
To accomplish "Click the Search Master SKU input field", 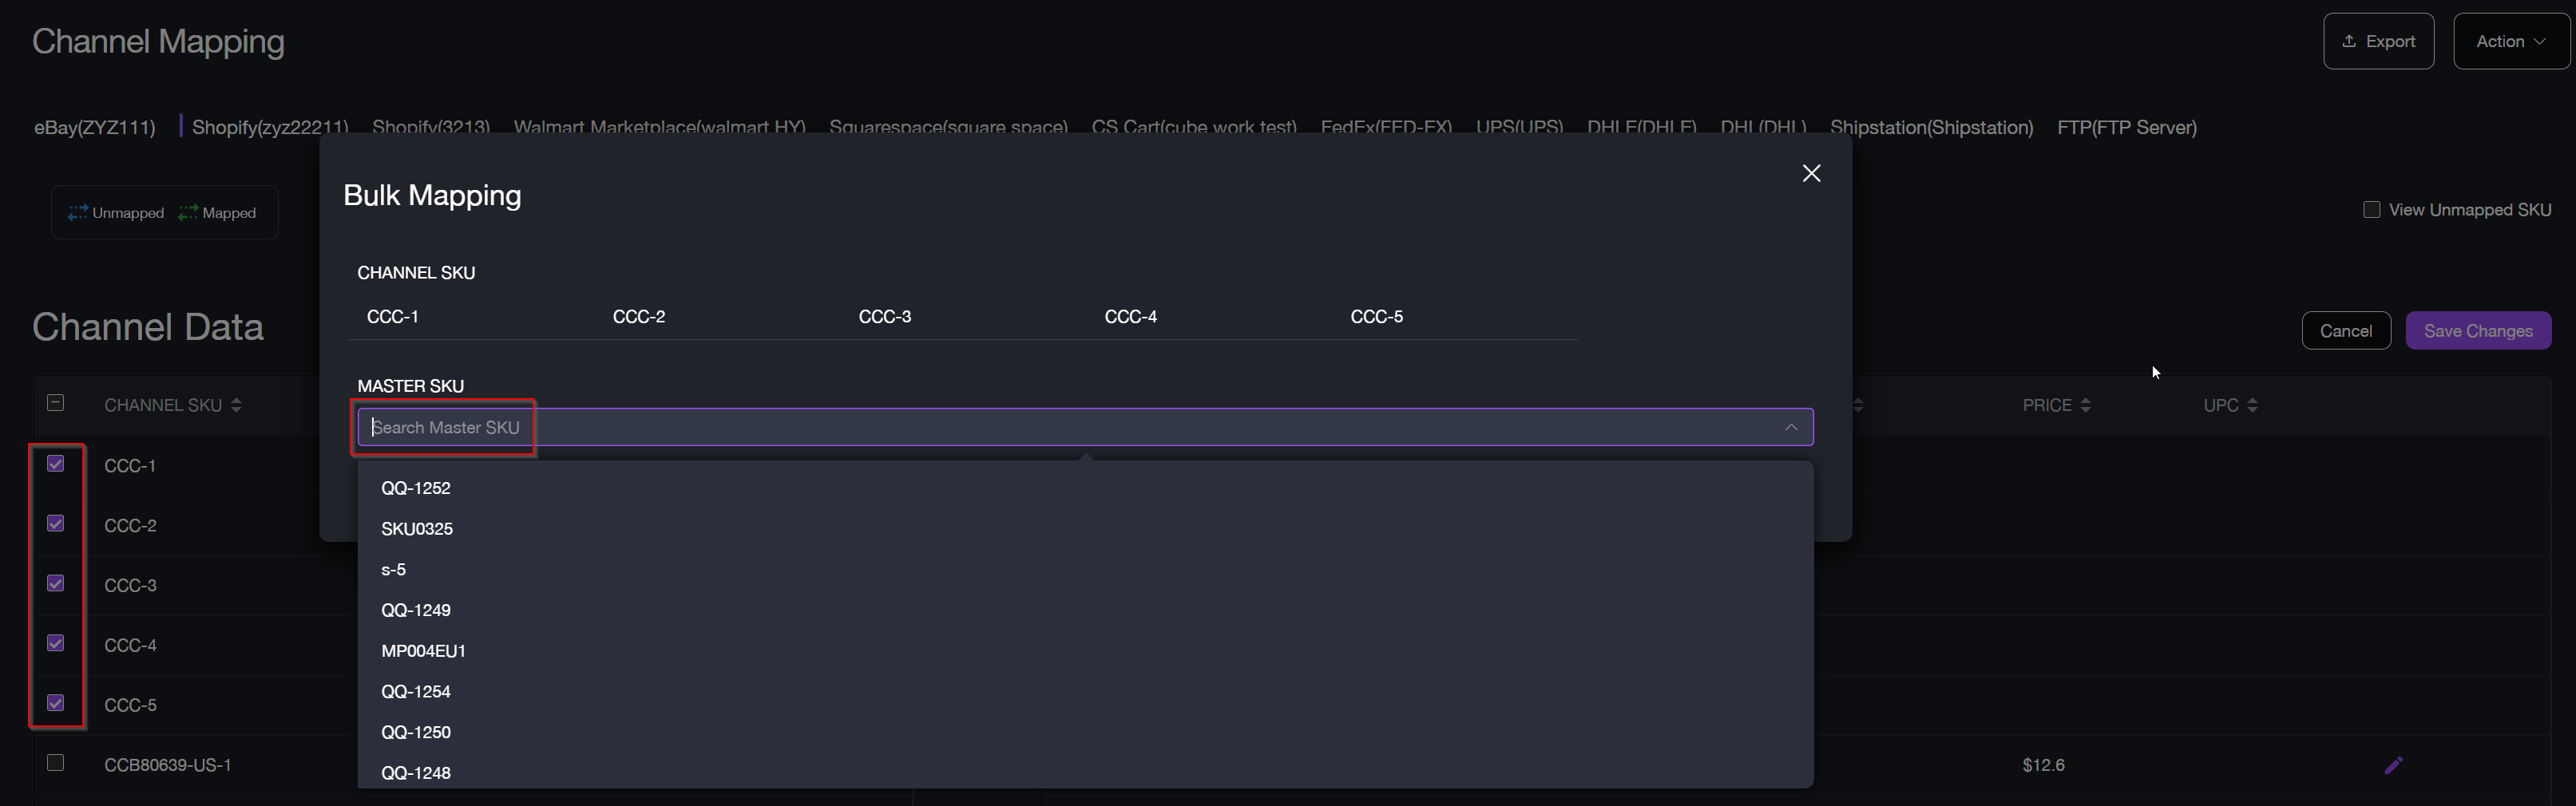I will 1000,427.
